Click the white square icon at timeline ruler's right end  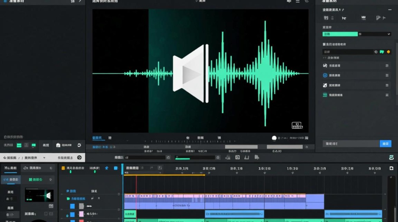point(391,168)
